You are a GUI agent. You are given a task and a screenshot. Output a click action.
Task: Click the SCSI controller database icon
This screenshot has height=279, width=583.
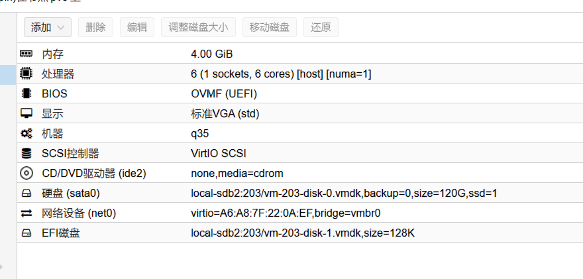pyautogui.click(x=26, y=153)
